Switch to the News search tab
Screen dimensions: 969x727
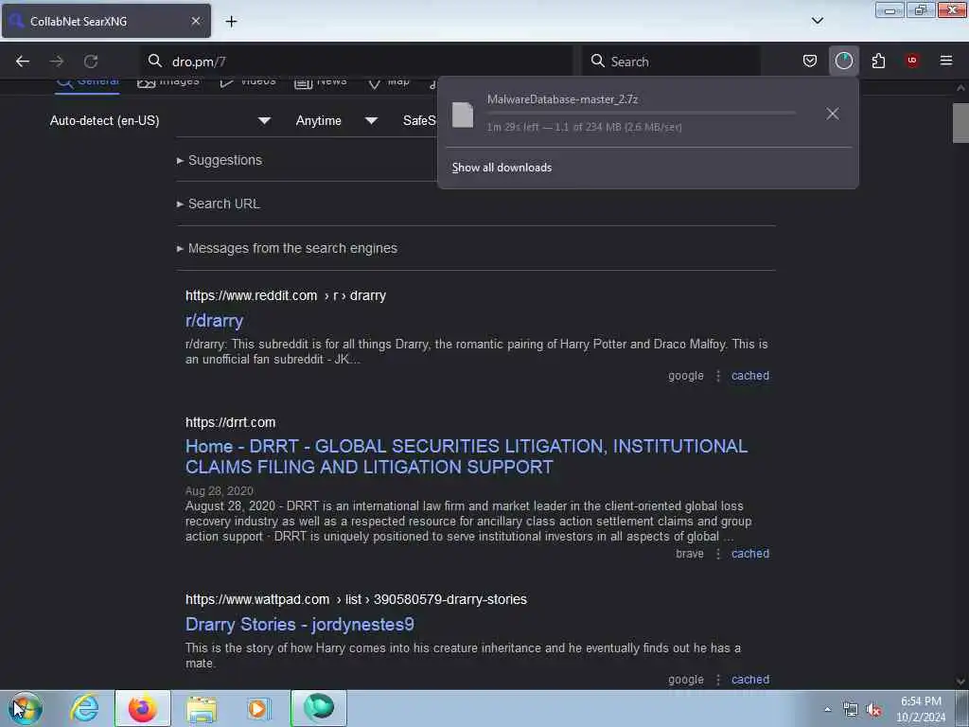pos(320,81)
